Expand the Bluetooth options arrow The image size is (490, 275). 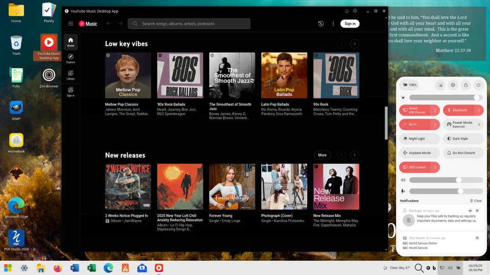(x=479, y=110)
